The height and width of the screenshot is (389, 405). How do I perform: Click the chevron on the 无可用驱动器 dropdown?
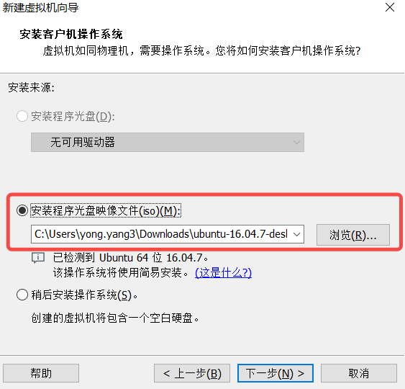pos(296,142)
